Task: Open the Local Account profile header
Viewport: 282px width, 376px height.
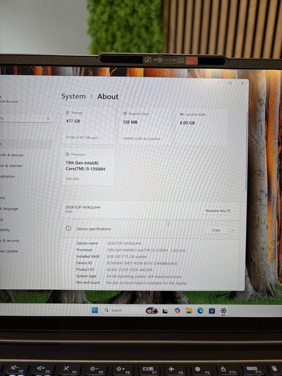Action: point(9,99)
